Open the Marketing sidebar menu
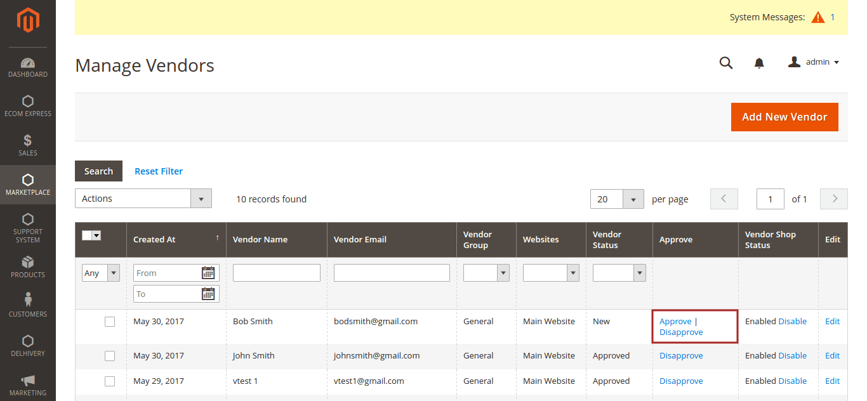 tap(28, 385)
